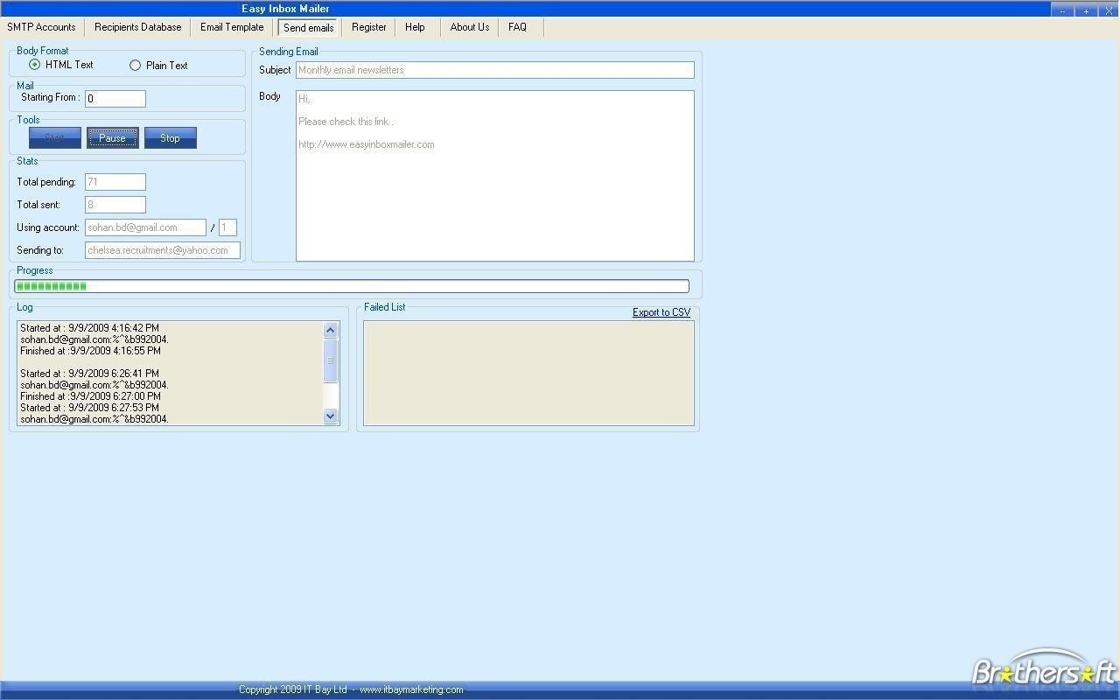Switch to Recipients Database tab
1120x700 pixels.
pos(138,27)
